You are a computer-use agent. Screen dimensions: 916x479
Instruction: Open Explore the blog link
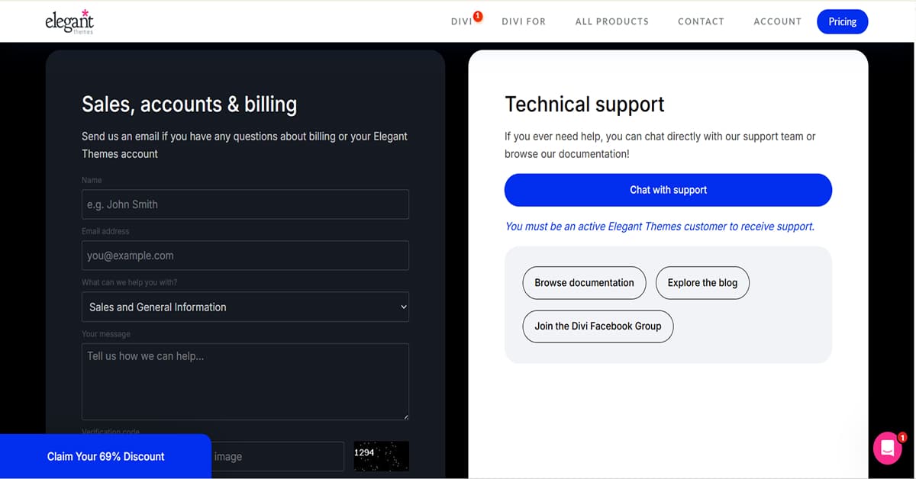702,283
